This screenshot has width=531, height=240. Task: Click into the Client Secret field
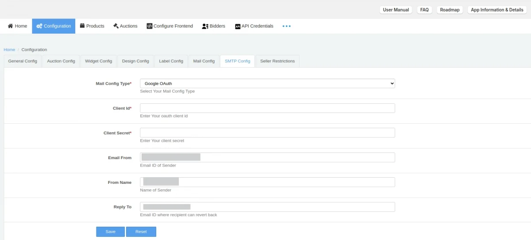(x=267, y=133)
